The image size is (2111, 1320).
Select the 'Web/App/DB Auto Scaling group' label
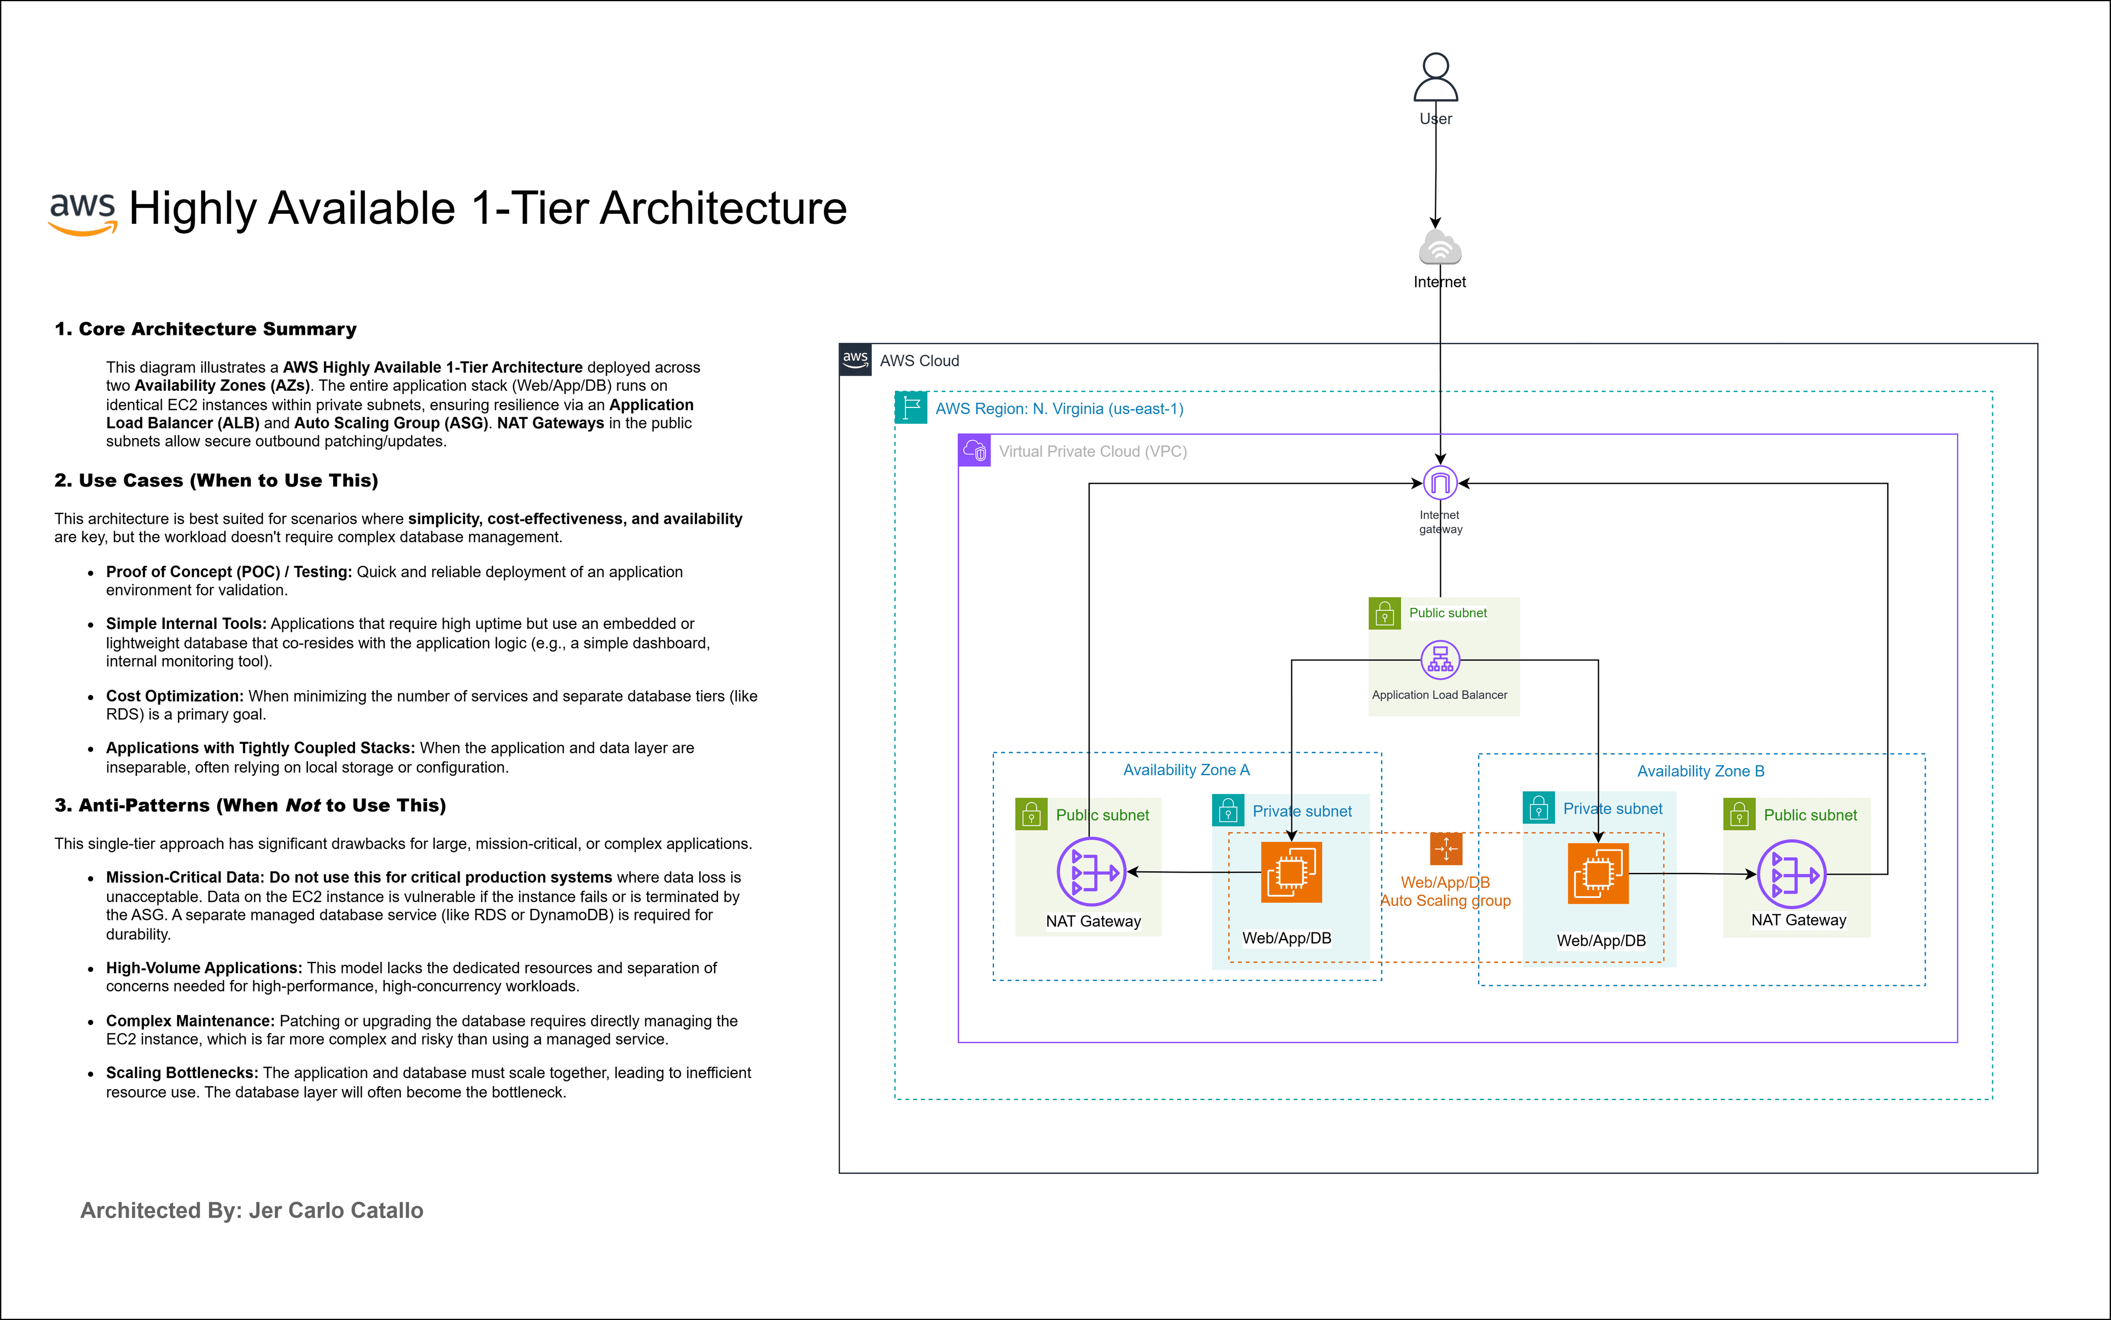(x=1446, y=891)
